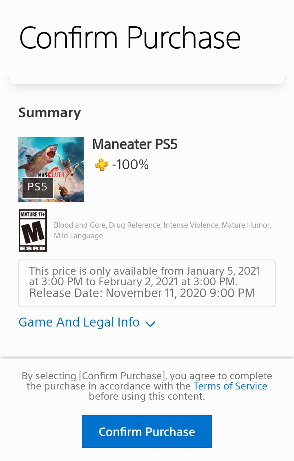Click the Mild Language descriptor text
This screenshot has width=294, height=461.
tap(78, 236)
